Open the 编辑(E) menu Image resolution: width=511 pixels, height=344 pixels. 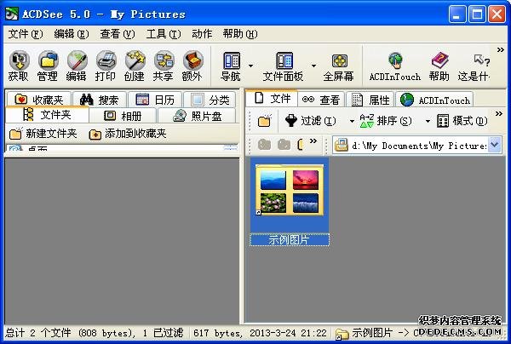click(72, 34)
